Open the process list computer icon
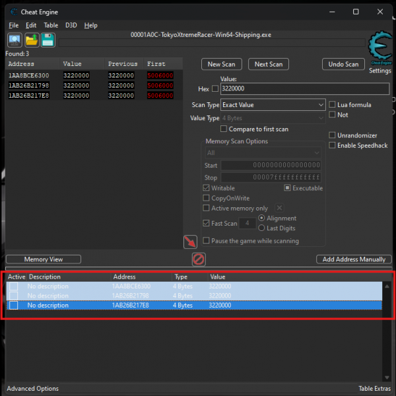Viewport: 396px width, 396px height. pos(15,40)
